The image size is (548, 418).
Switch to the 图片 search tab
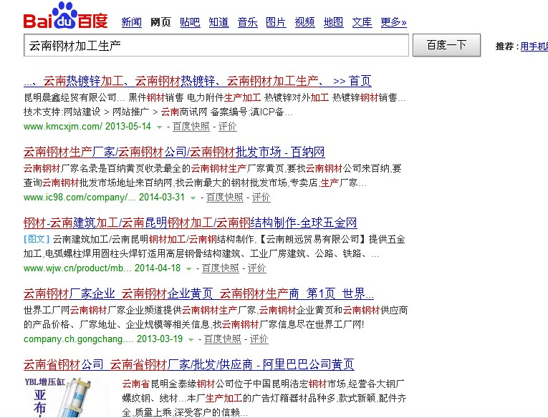click(x=276, y=22)
